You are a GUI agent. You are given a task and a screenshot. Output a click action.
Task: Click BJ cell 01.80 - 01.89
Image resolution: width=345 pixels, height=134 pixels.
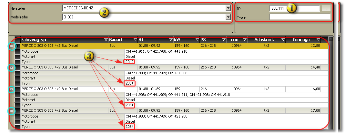click(156, 89)
